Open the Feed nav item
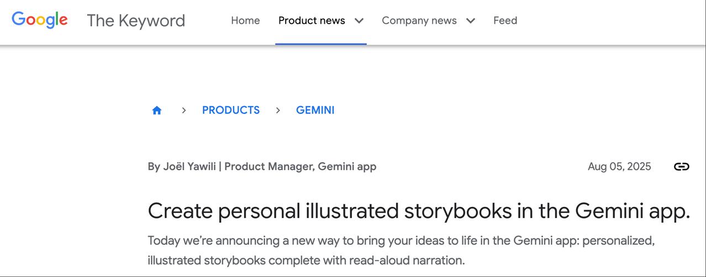Image resolution: width=706 pixels, height=277 pixels. coord(505,20)
